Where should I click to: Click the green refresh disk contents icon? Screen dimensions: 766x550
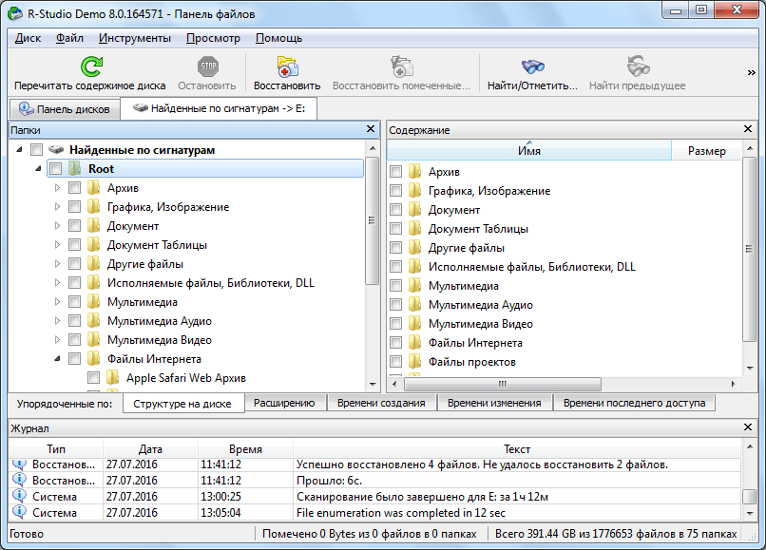(90, 66)
